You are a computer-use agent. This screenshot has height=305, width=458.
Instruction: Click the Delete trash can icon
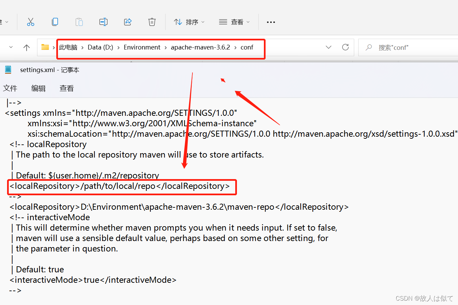tap(152, 22)
